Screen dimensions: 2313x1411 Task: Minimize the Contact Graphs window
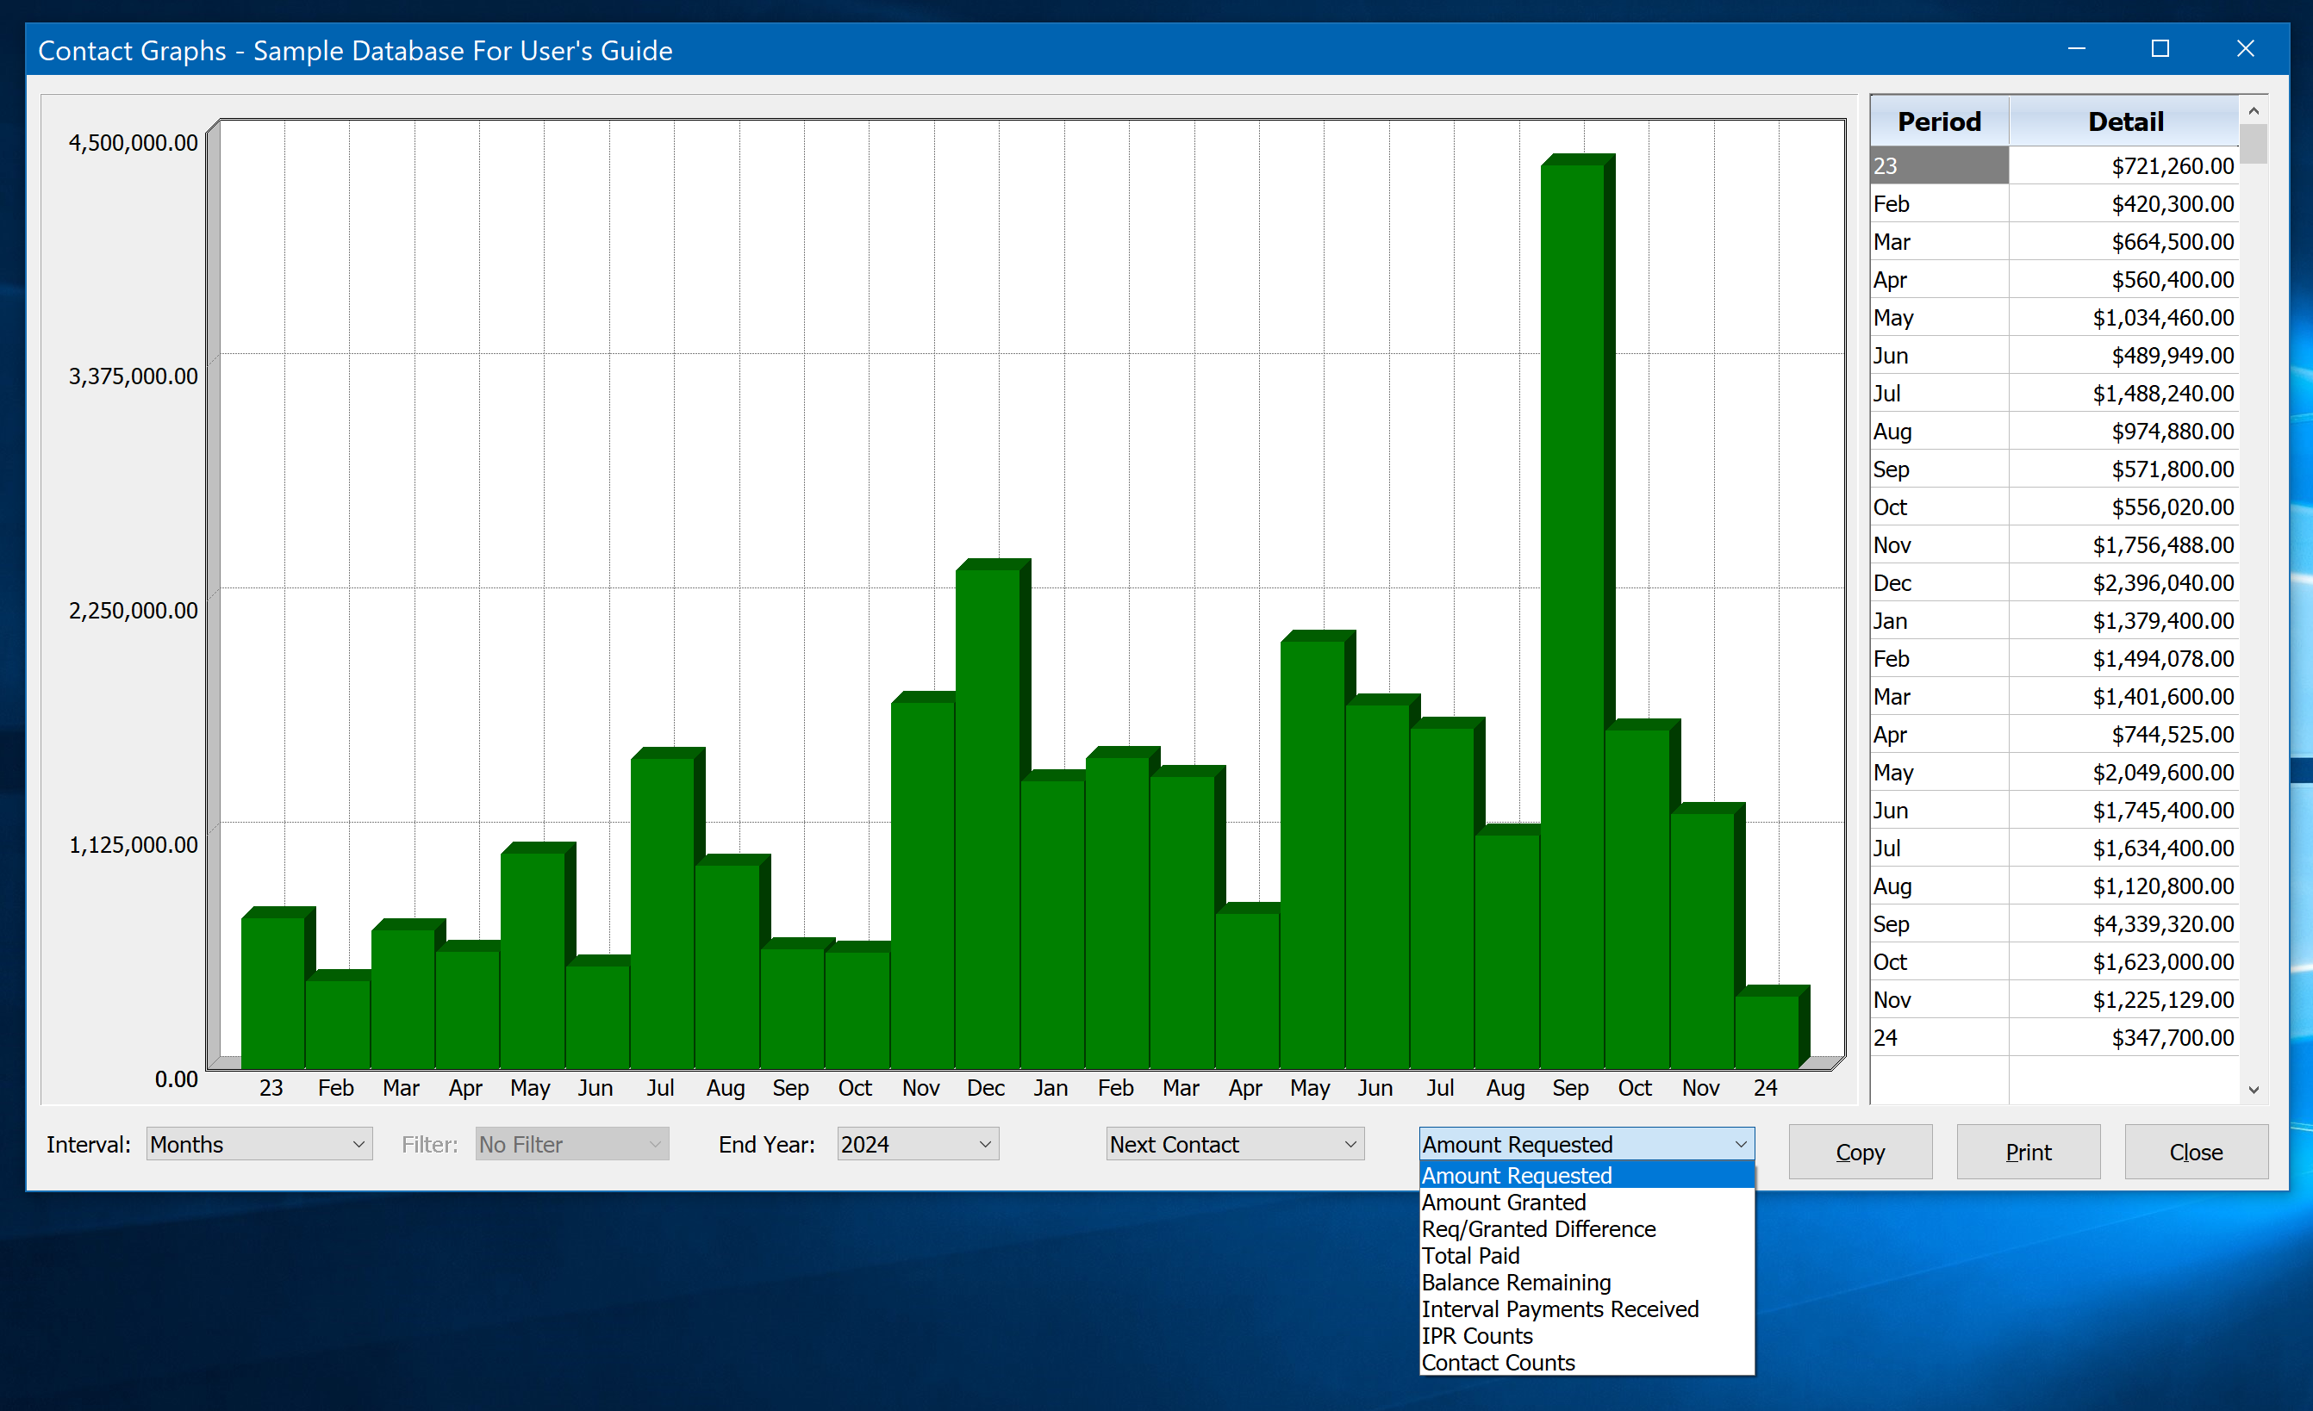coord(2077,49)
